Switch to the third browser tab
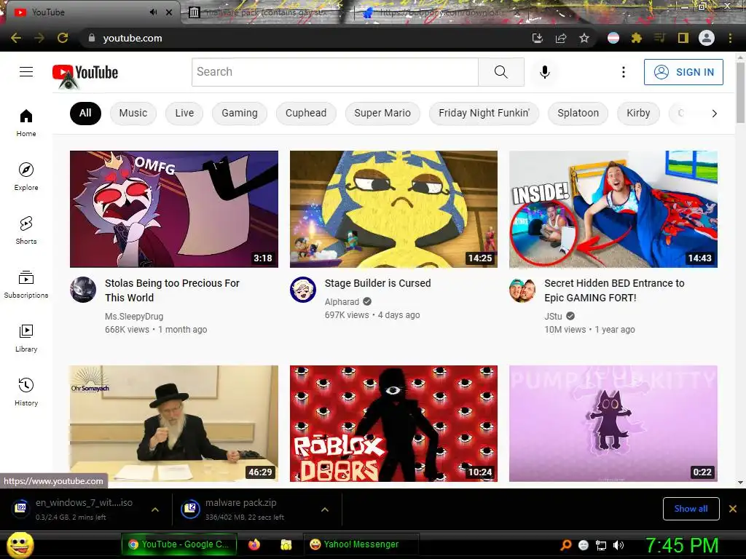The height and width of the screenshot is (559, 746). click(x=440, y=12)
